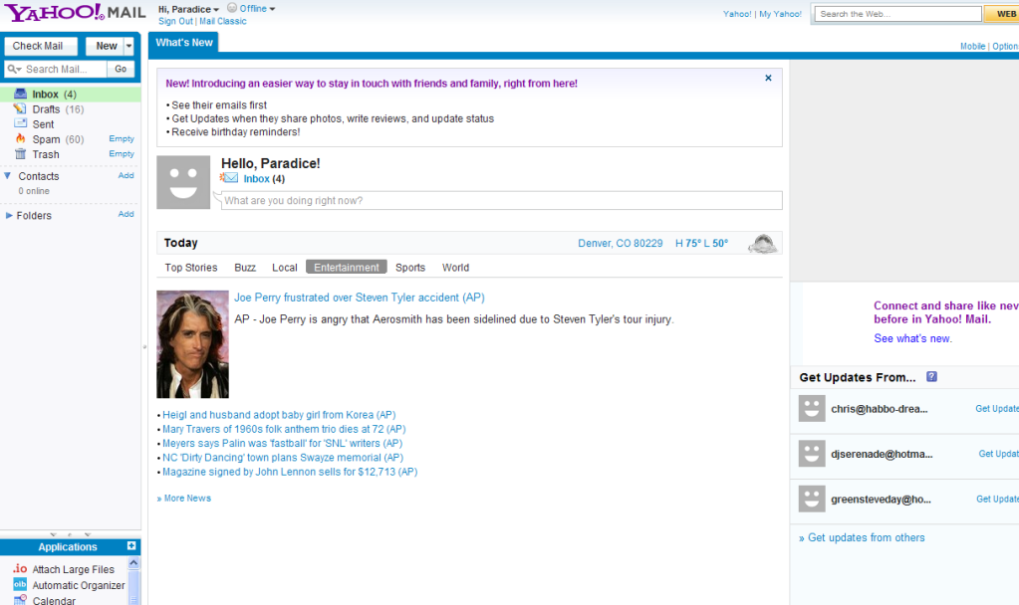The height and width of the screenshot is (605, 1019).
Task: Expand the Folders section
Action: pyautogui.click(x=9, y=215)
